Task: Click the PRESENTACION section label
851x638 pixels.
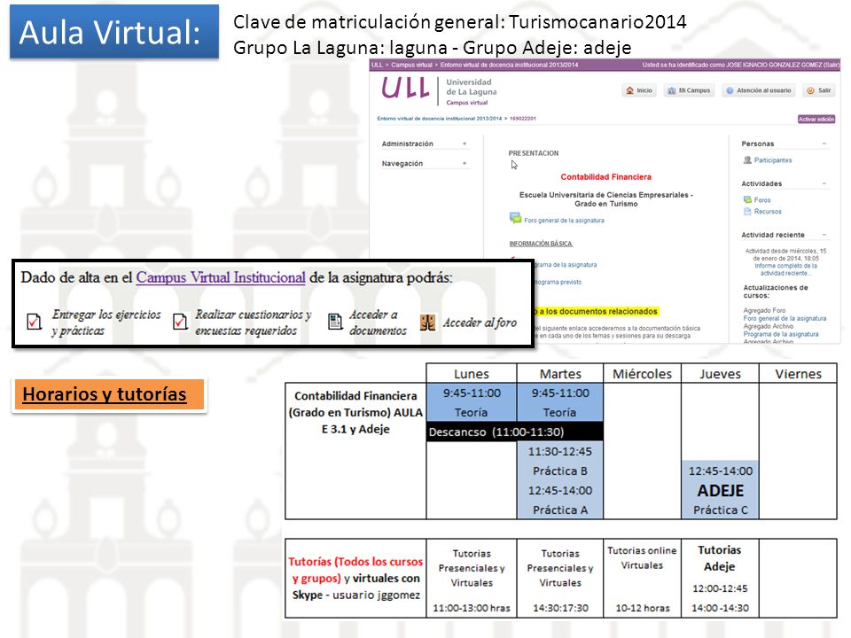Action: pyautogui.click(x=533, y=153)
